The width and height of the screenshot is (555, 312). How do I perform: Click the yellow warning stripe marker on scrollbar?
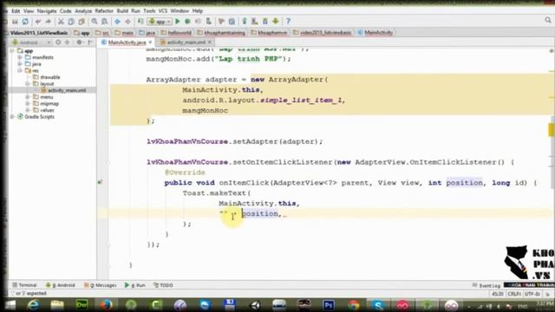click(x=552, y=130)
